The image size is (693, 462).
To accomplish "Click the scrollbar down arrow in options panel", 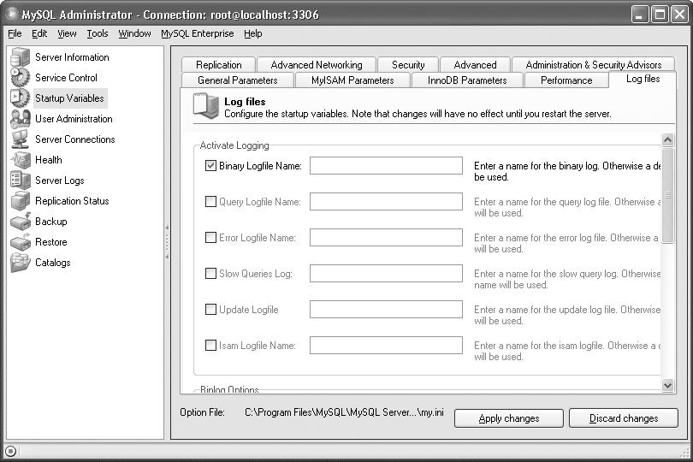I will [x=668, y=386].
